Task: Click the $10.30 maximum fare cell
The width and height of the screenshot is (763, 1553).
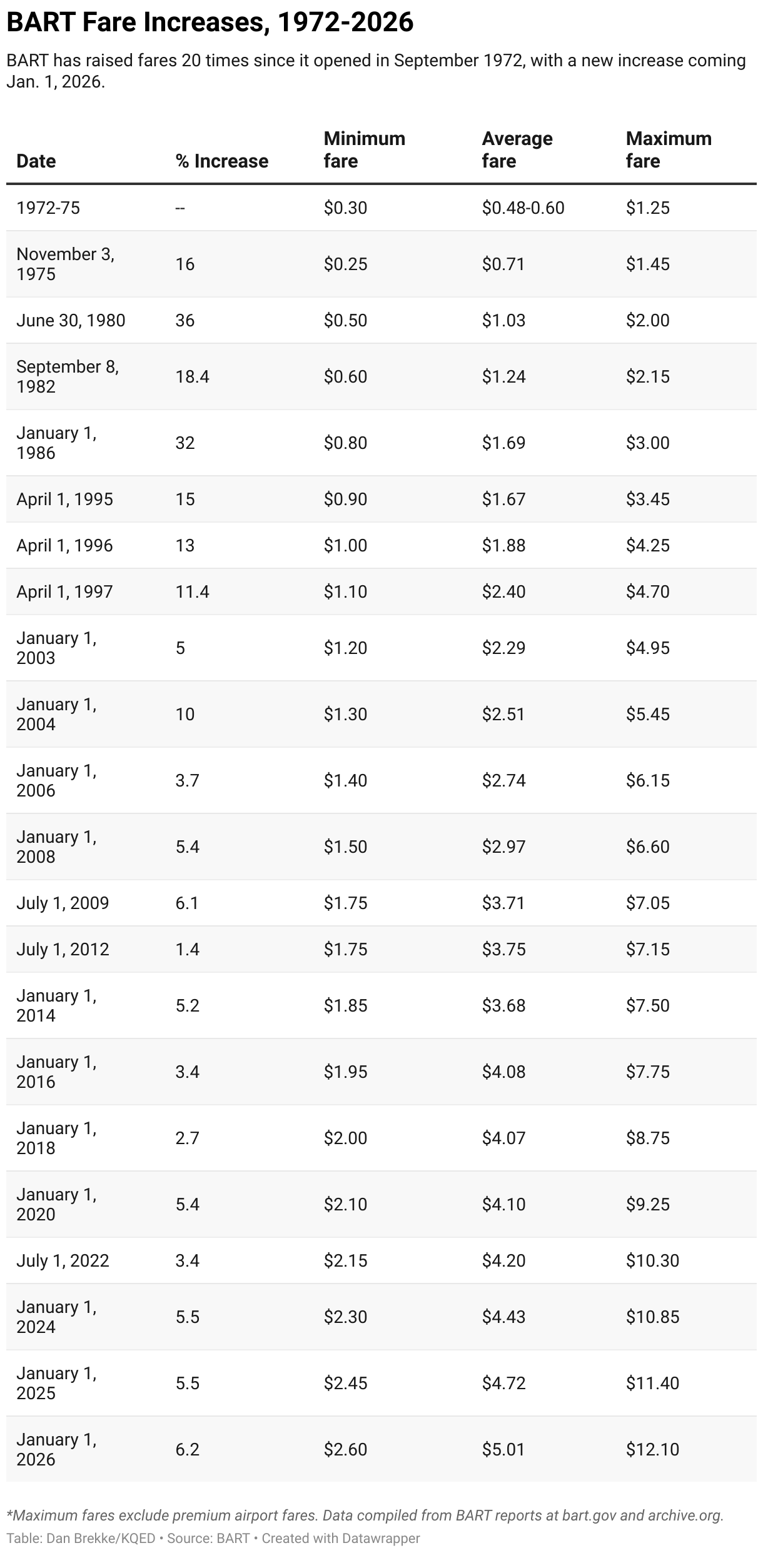Action: coord(652,1260)
